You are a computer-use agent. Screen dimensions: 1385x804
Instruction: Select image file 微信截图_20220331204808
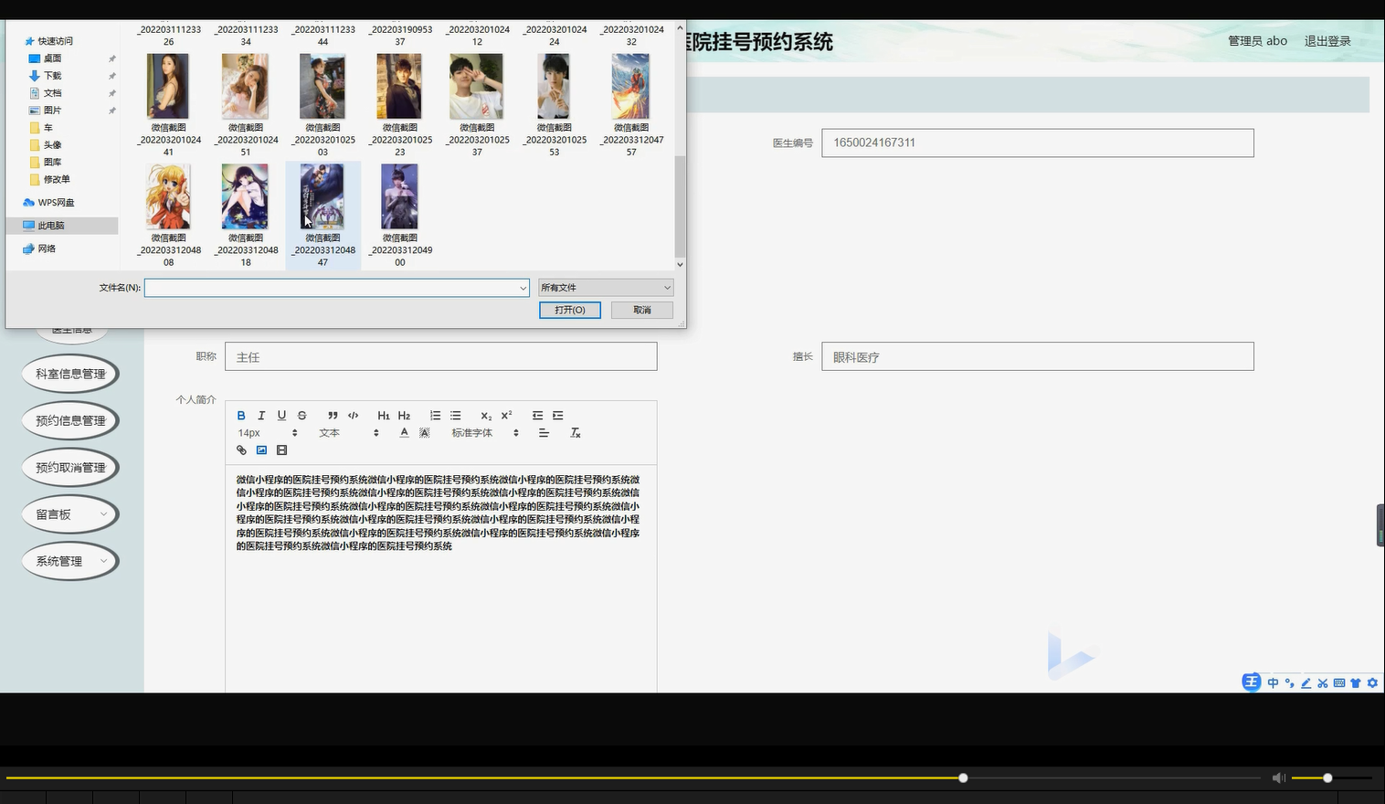(168, 216)
